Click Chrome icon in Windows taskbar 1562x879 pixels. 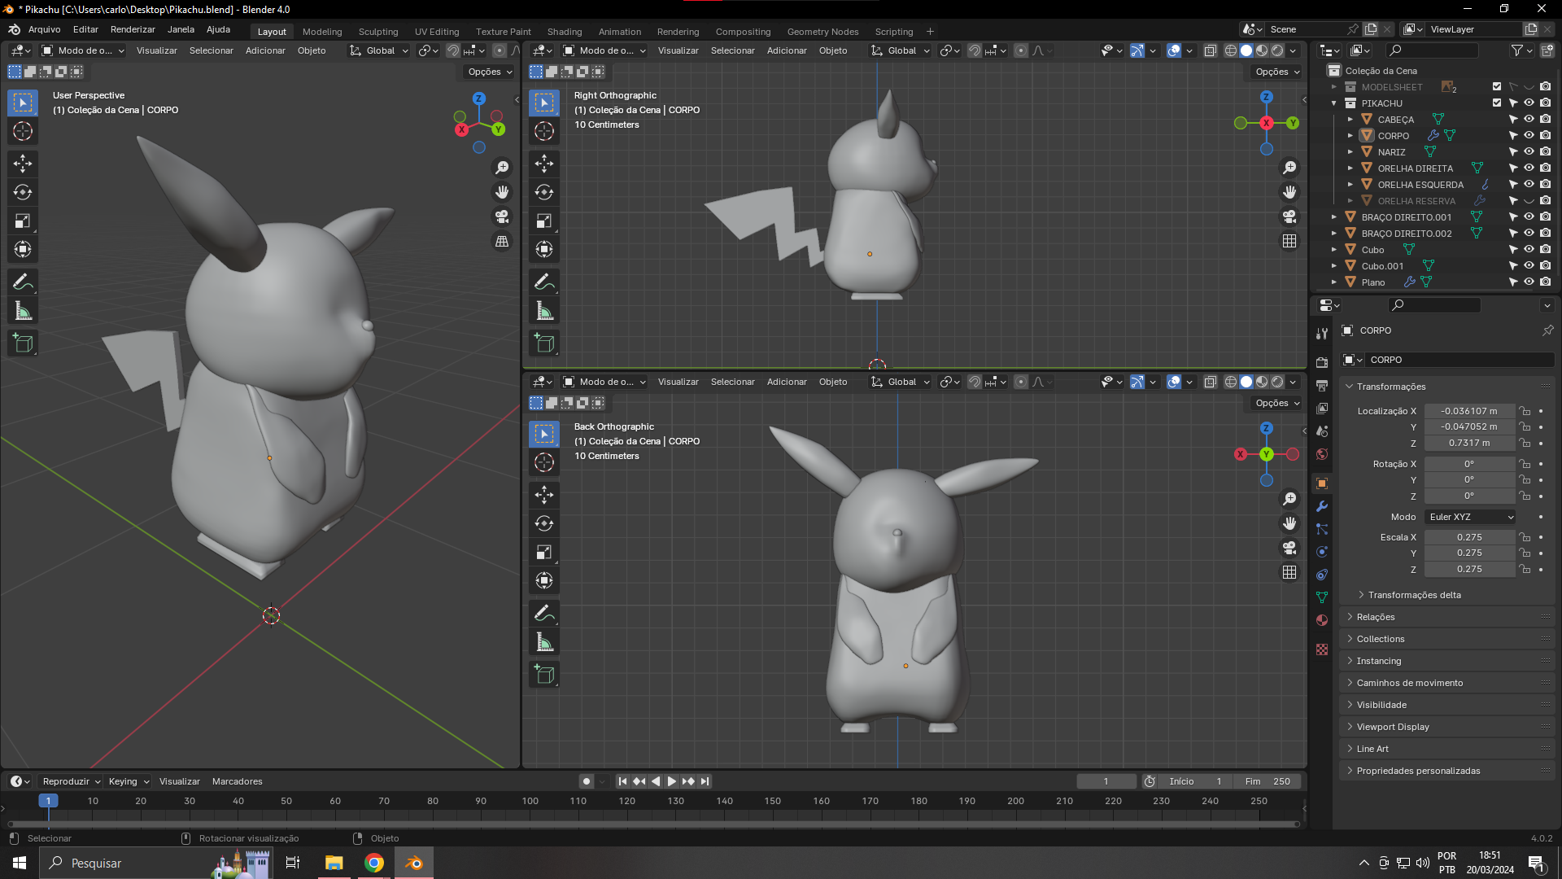[x=374, y=863]
